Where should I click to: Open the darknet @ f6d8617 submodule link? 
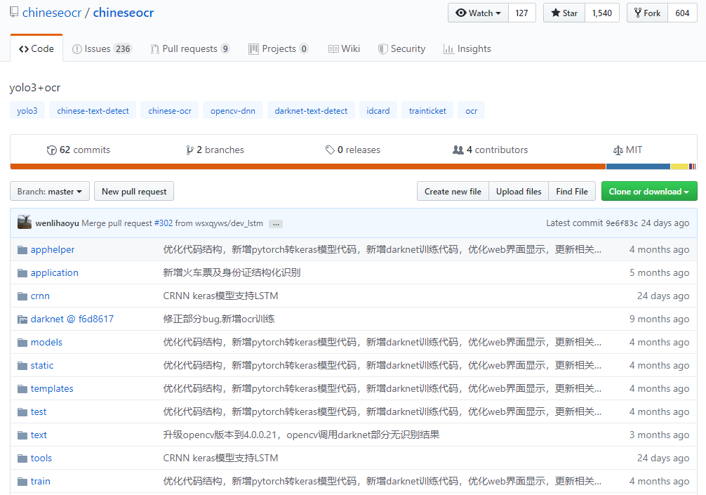[x=72, y=319]
